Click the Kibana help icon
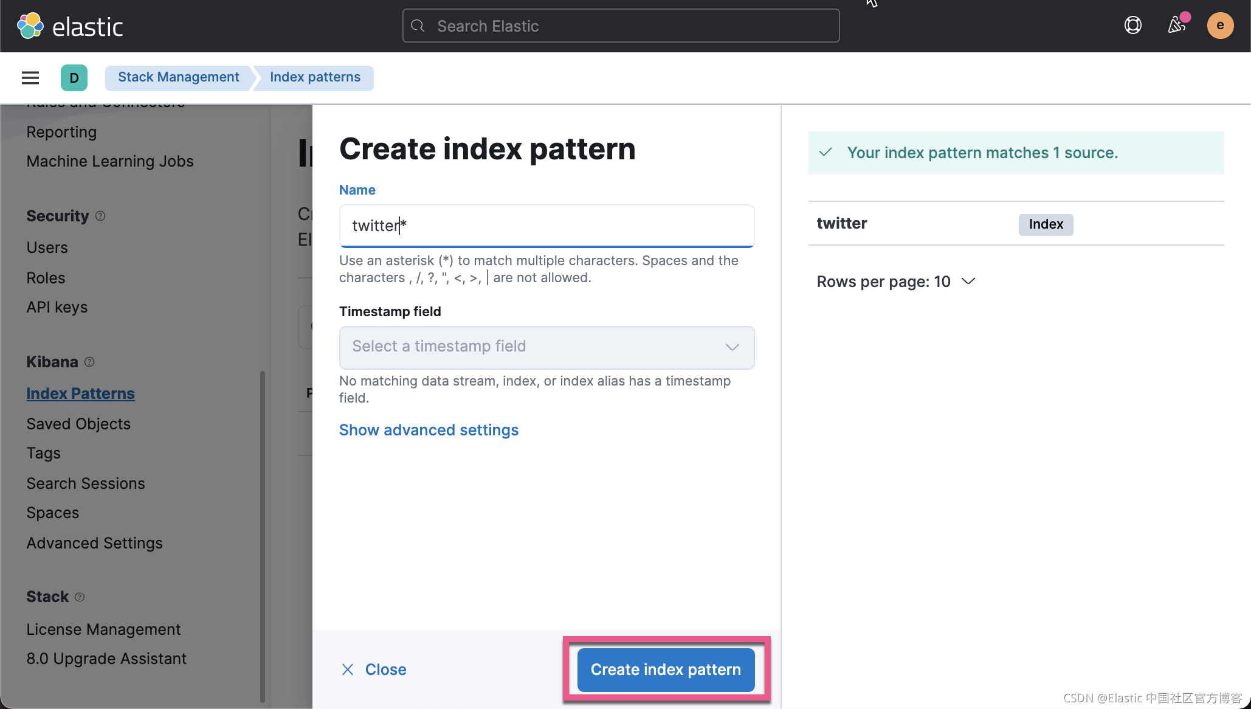 (x=89, y=362)
